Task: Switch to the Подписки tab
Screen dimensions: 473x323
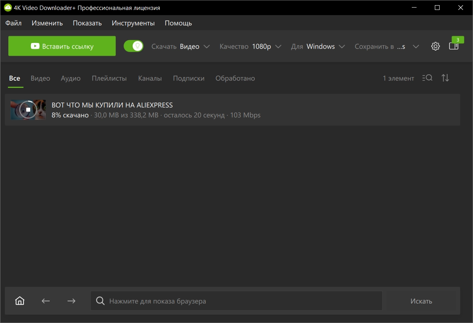Action: pyautogui.click(x=188, y=78)
